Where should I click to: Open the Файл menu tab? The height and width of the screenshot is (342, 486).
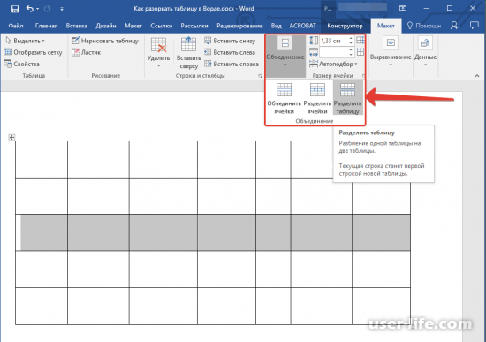click(16, 26)
